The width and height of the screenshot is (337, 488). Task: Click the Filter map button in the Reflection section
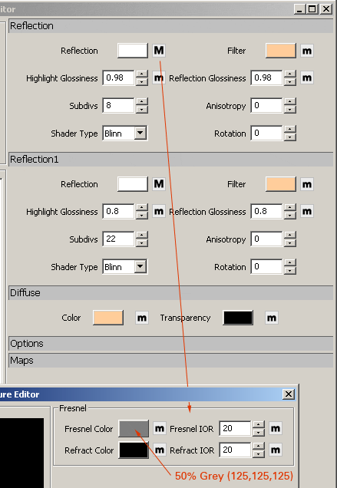[x=307, y=51]
